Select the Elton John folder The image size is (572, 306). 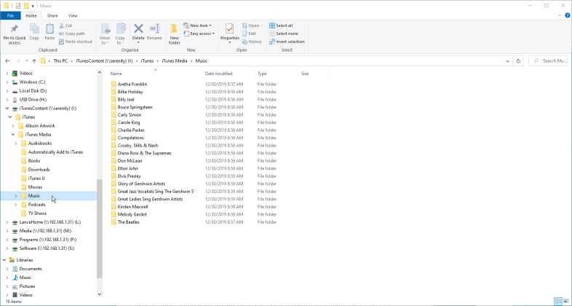pyautogui.click(x=127, y=168)
